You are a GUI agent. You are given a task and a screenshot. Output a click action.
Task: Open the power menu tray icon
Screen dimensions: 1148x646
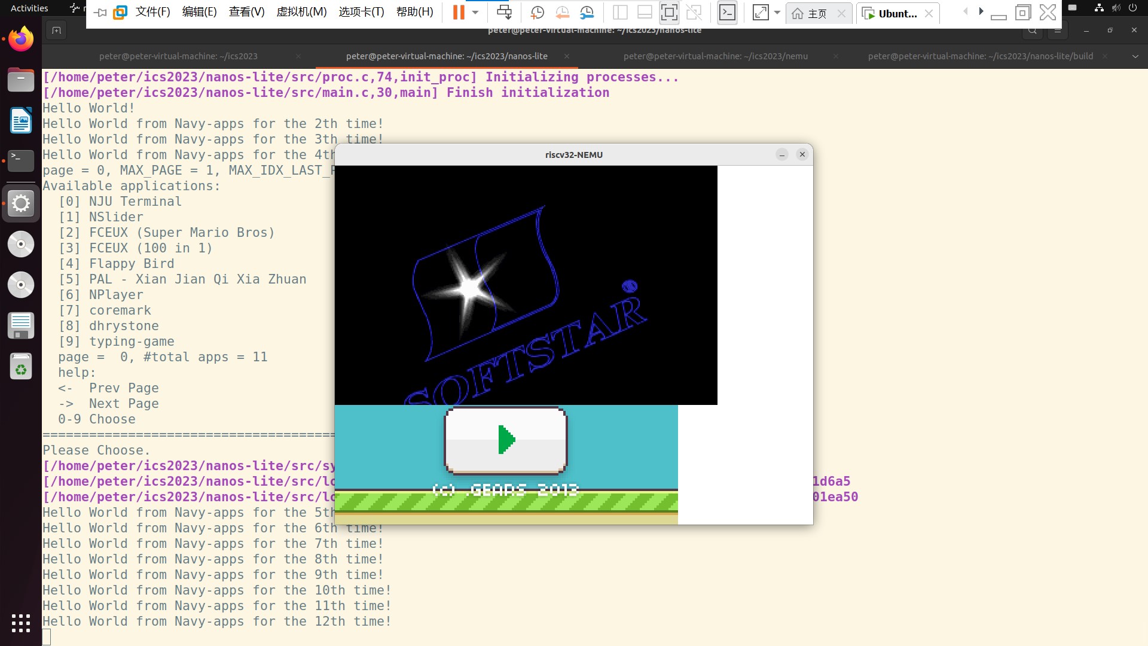(1132, 8)
